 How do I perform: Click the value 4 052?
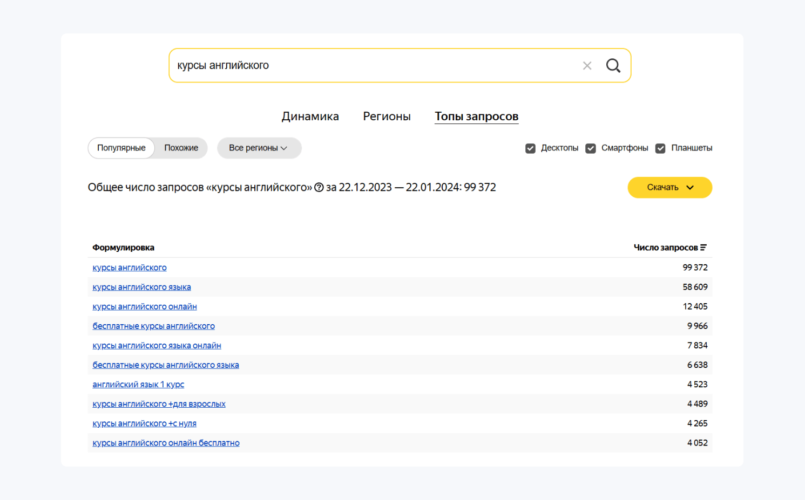(697, 443)
